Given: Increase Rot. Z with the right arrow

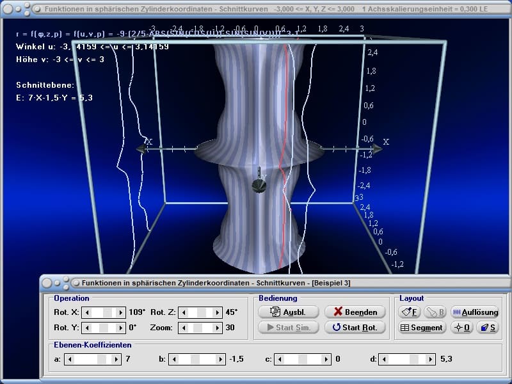Looking at the screenshot, I should point(217,312).
